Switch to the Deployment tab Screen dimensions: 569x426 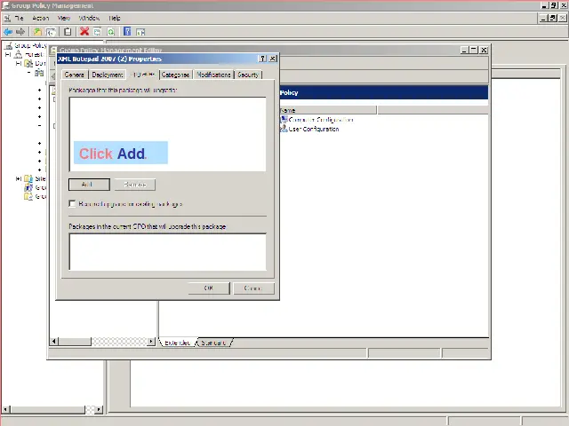[x=108, y=75]
